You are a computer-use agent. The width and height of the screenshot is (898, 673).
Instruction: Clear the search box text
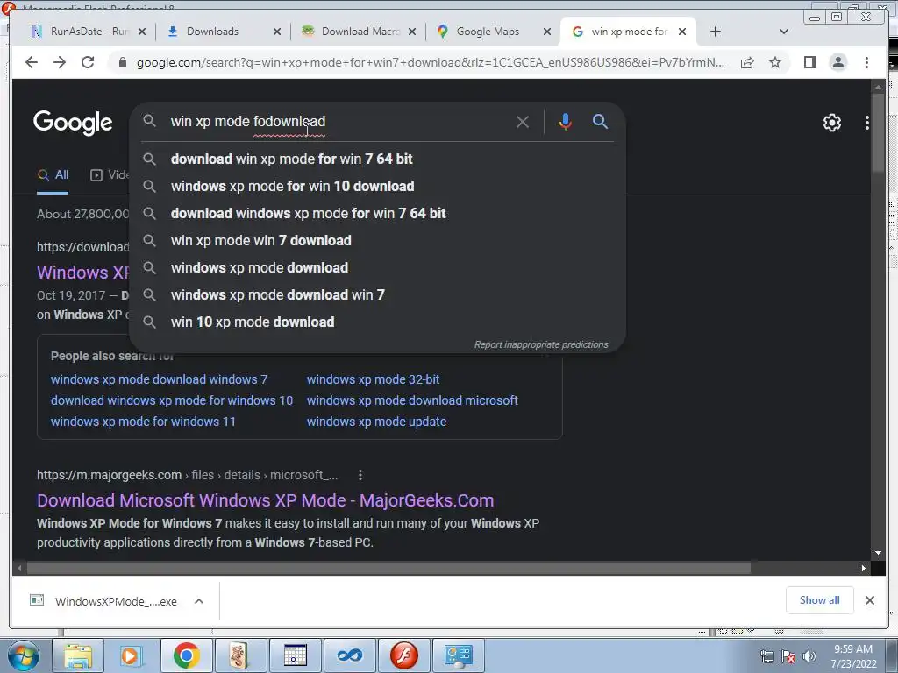[x=523, y=122]
